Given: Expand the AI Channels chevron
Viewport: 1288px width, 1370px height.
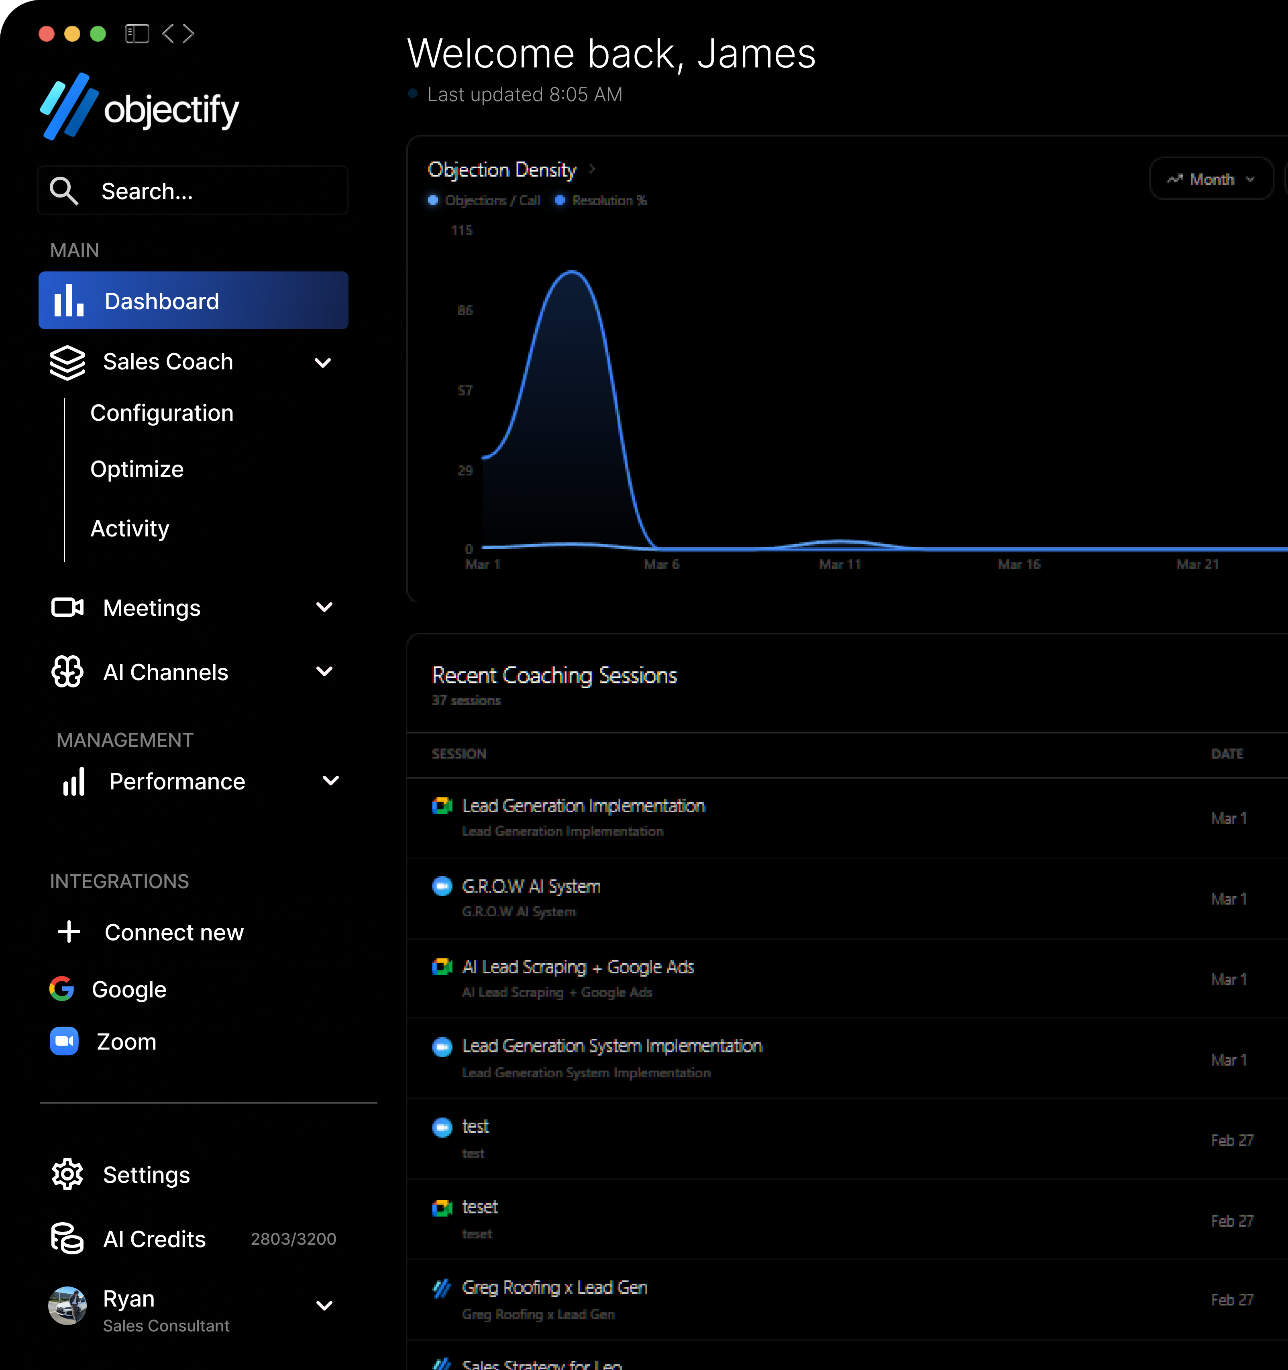Looking at the screenshot, I should (x=324, y=671).
